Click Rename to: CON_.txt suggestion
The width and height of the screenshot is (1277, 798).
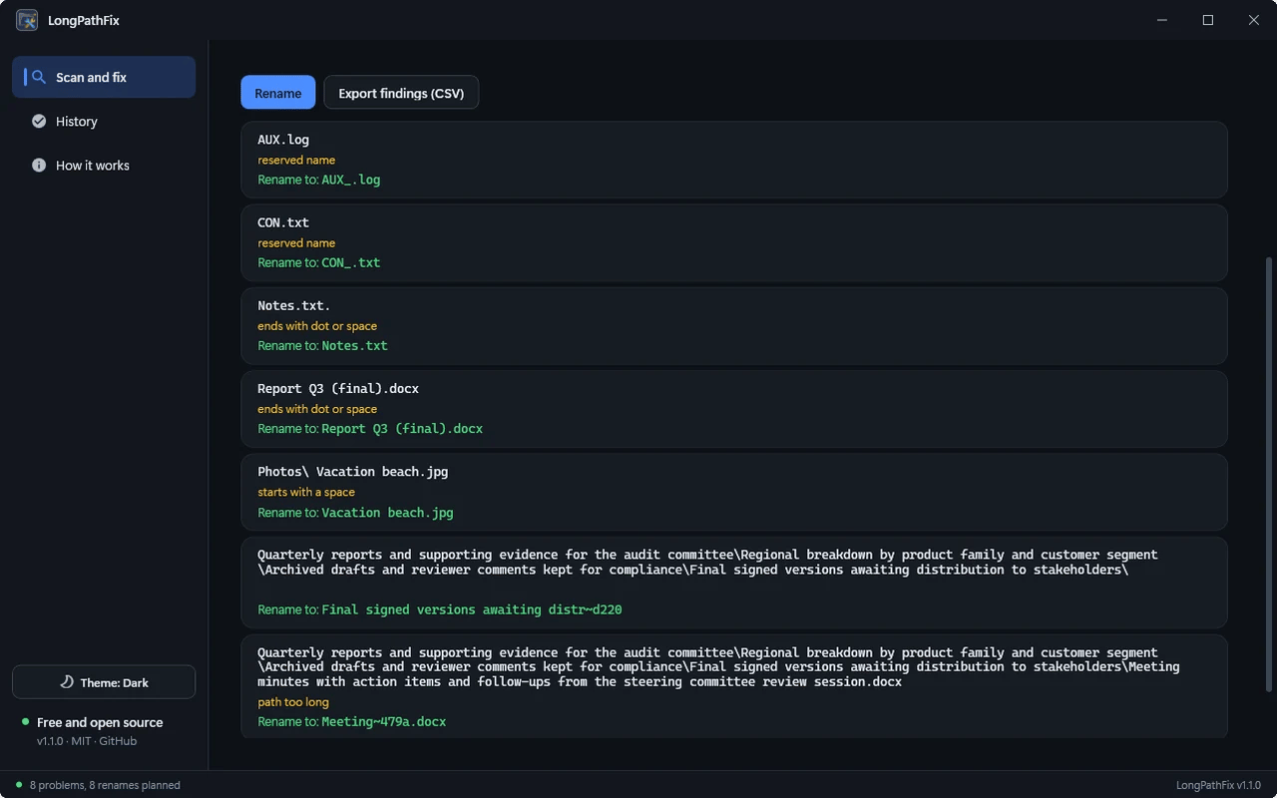point(319,262)
